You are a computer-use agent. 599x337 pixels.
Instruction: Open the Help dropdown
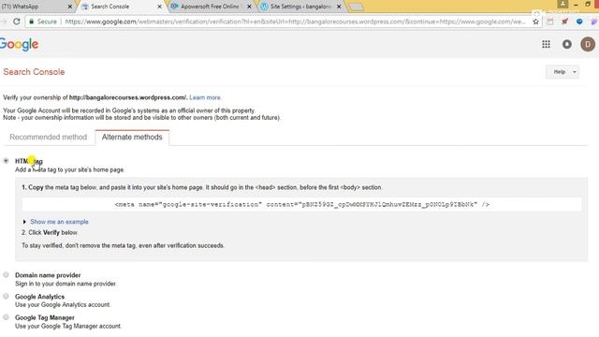pos(562,72)
